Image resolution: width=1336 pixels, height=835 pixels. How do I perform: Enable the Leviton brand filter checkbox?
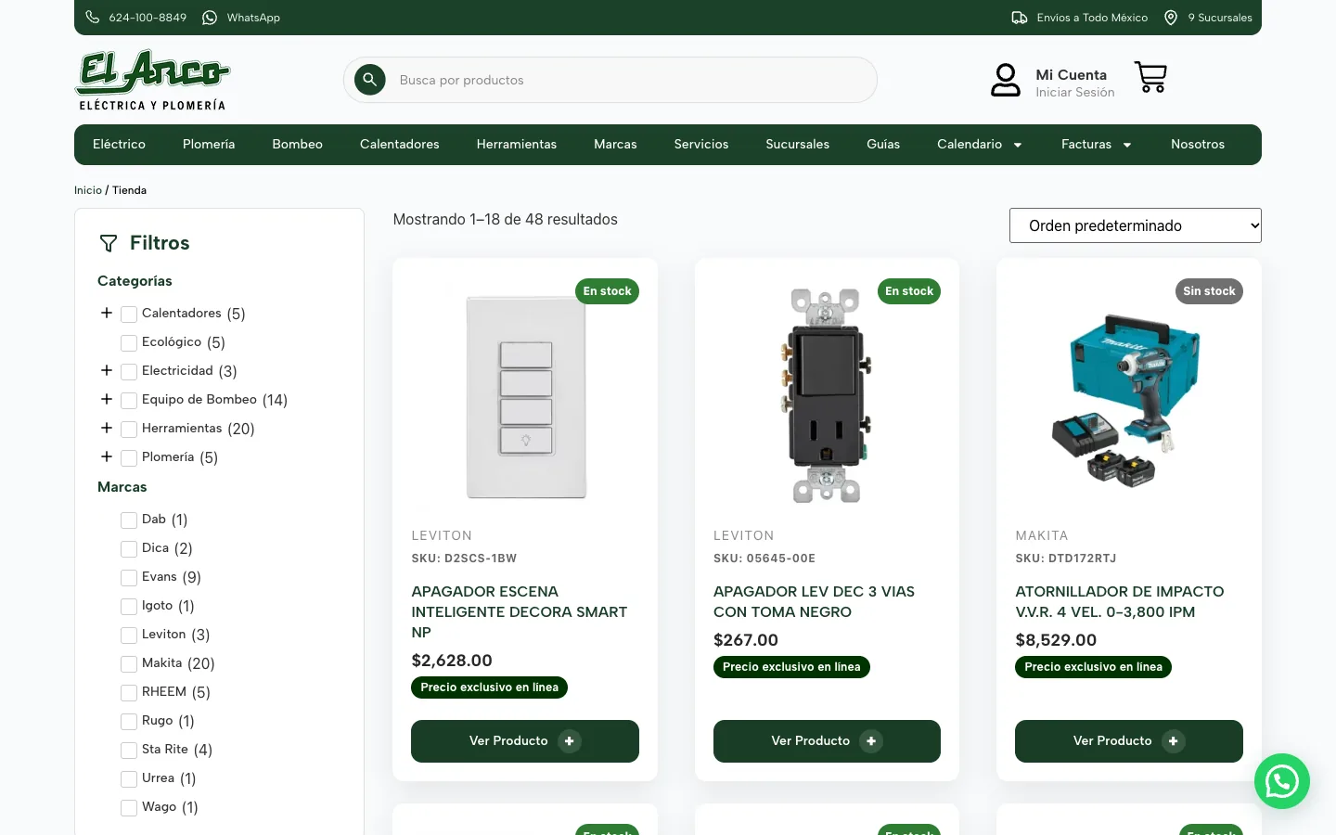(129, 636)
